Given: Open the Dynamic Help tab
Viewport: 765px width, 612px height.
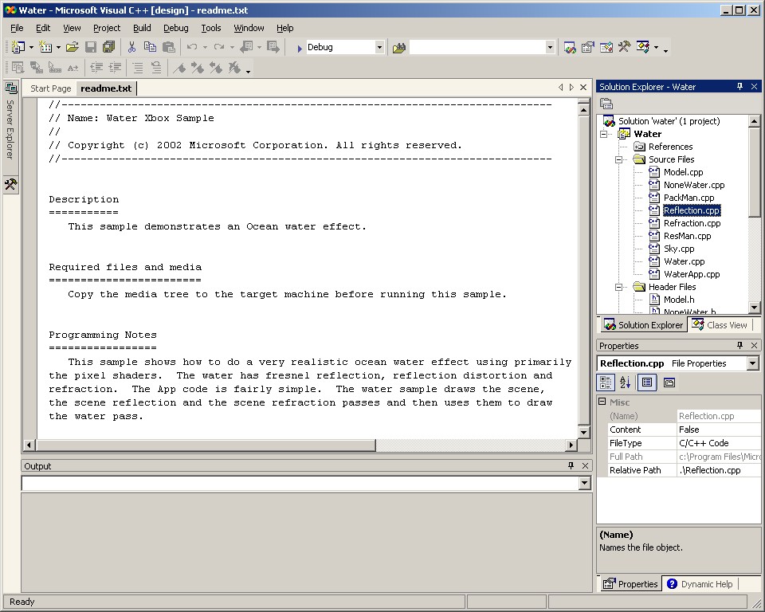Looking at the screenshot, I should 700,584.
